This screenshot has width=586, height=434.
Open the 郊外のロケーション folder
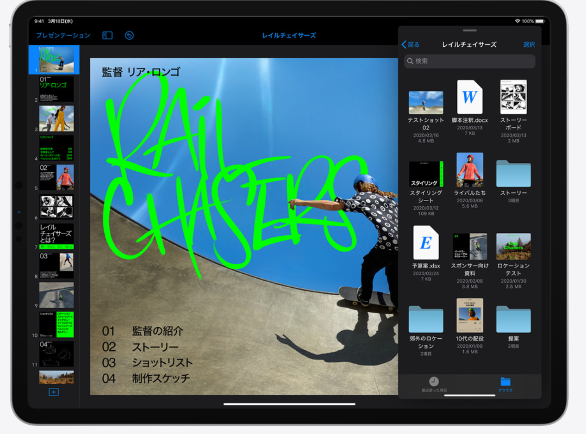tap(426, 319)
